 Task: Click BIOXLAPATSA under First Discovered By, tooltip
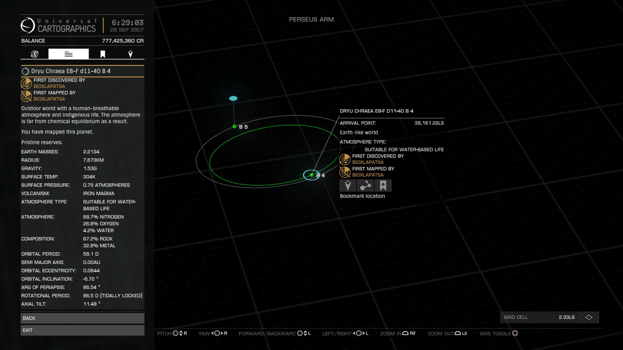368,162
